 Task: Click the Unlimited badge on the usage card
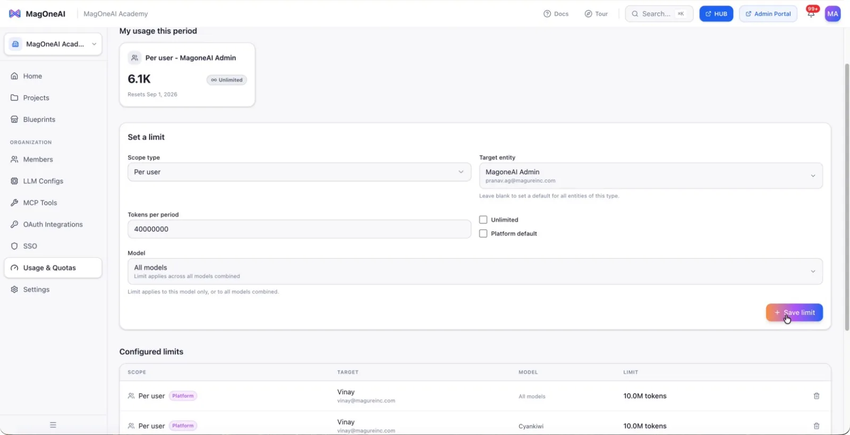[227, 80]
